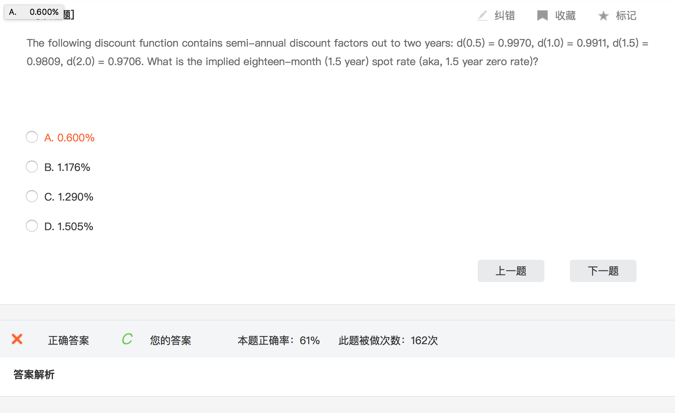Click the star mark icon

pos(603,16)
